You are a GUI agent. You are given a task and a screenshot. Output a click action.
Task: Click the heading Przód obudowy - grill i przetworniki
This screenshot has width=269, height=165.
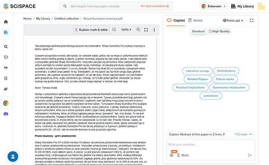coord(55,136)
